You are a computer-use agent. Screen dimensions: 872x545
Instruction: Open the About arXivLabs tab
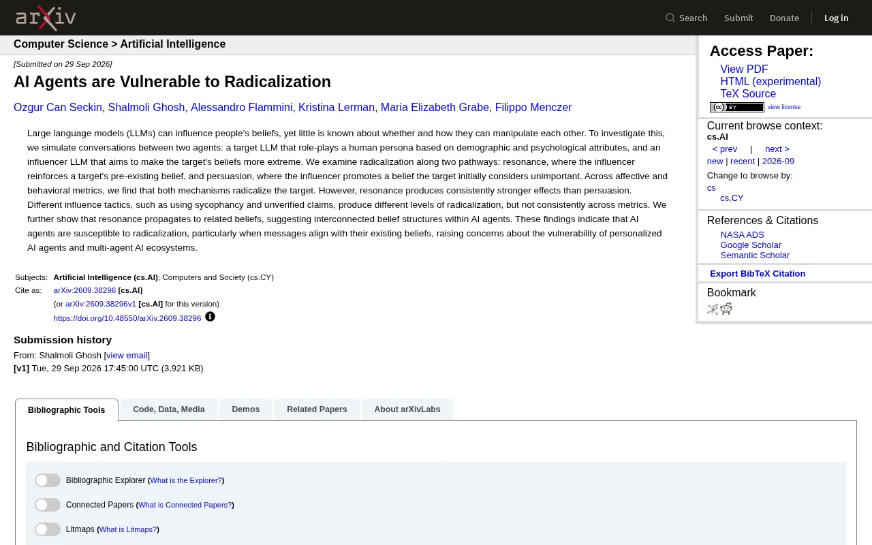[x=407, y=409]
